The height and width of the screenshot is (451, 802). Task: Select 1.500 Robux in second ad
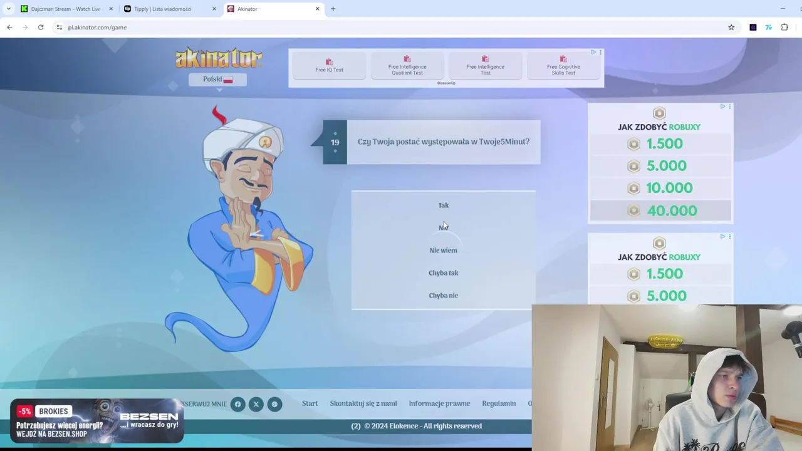coord(660,274)
